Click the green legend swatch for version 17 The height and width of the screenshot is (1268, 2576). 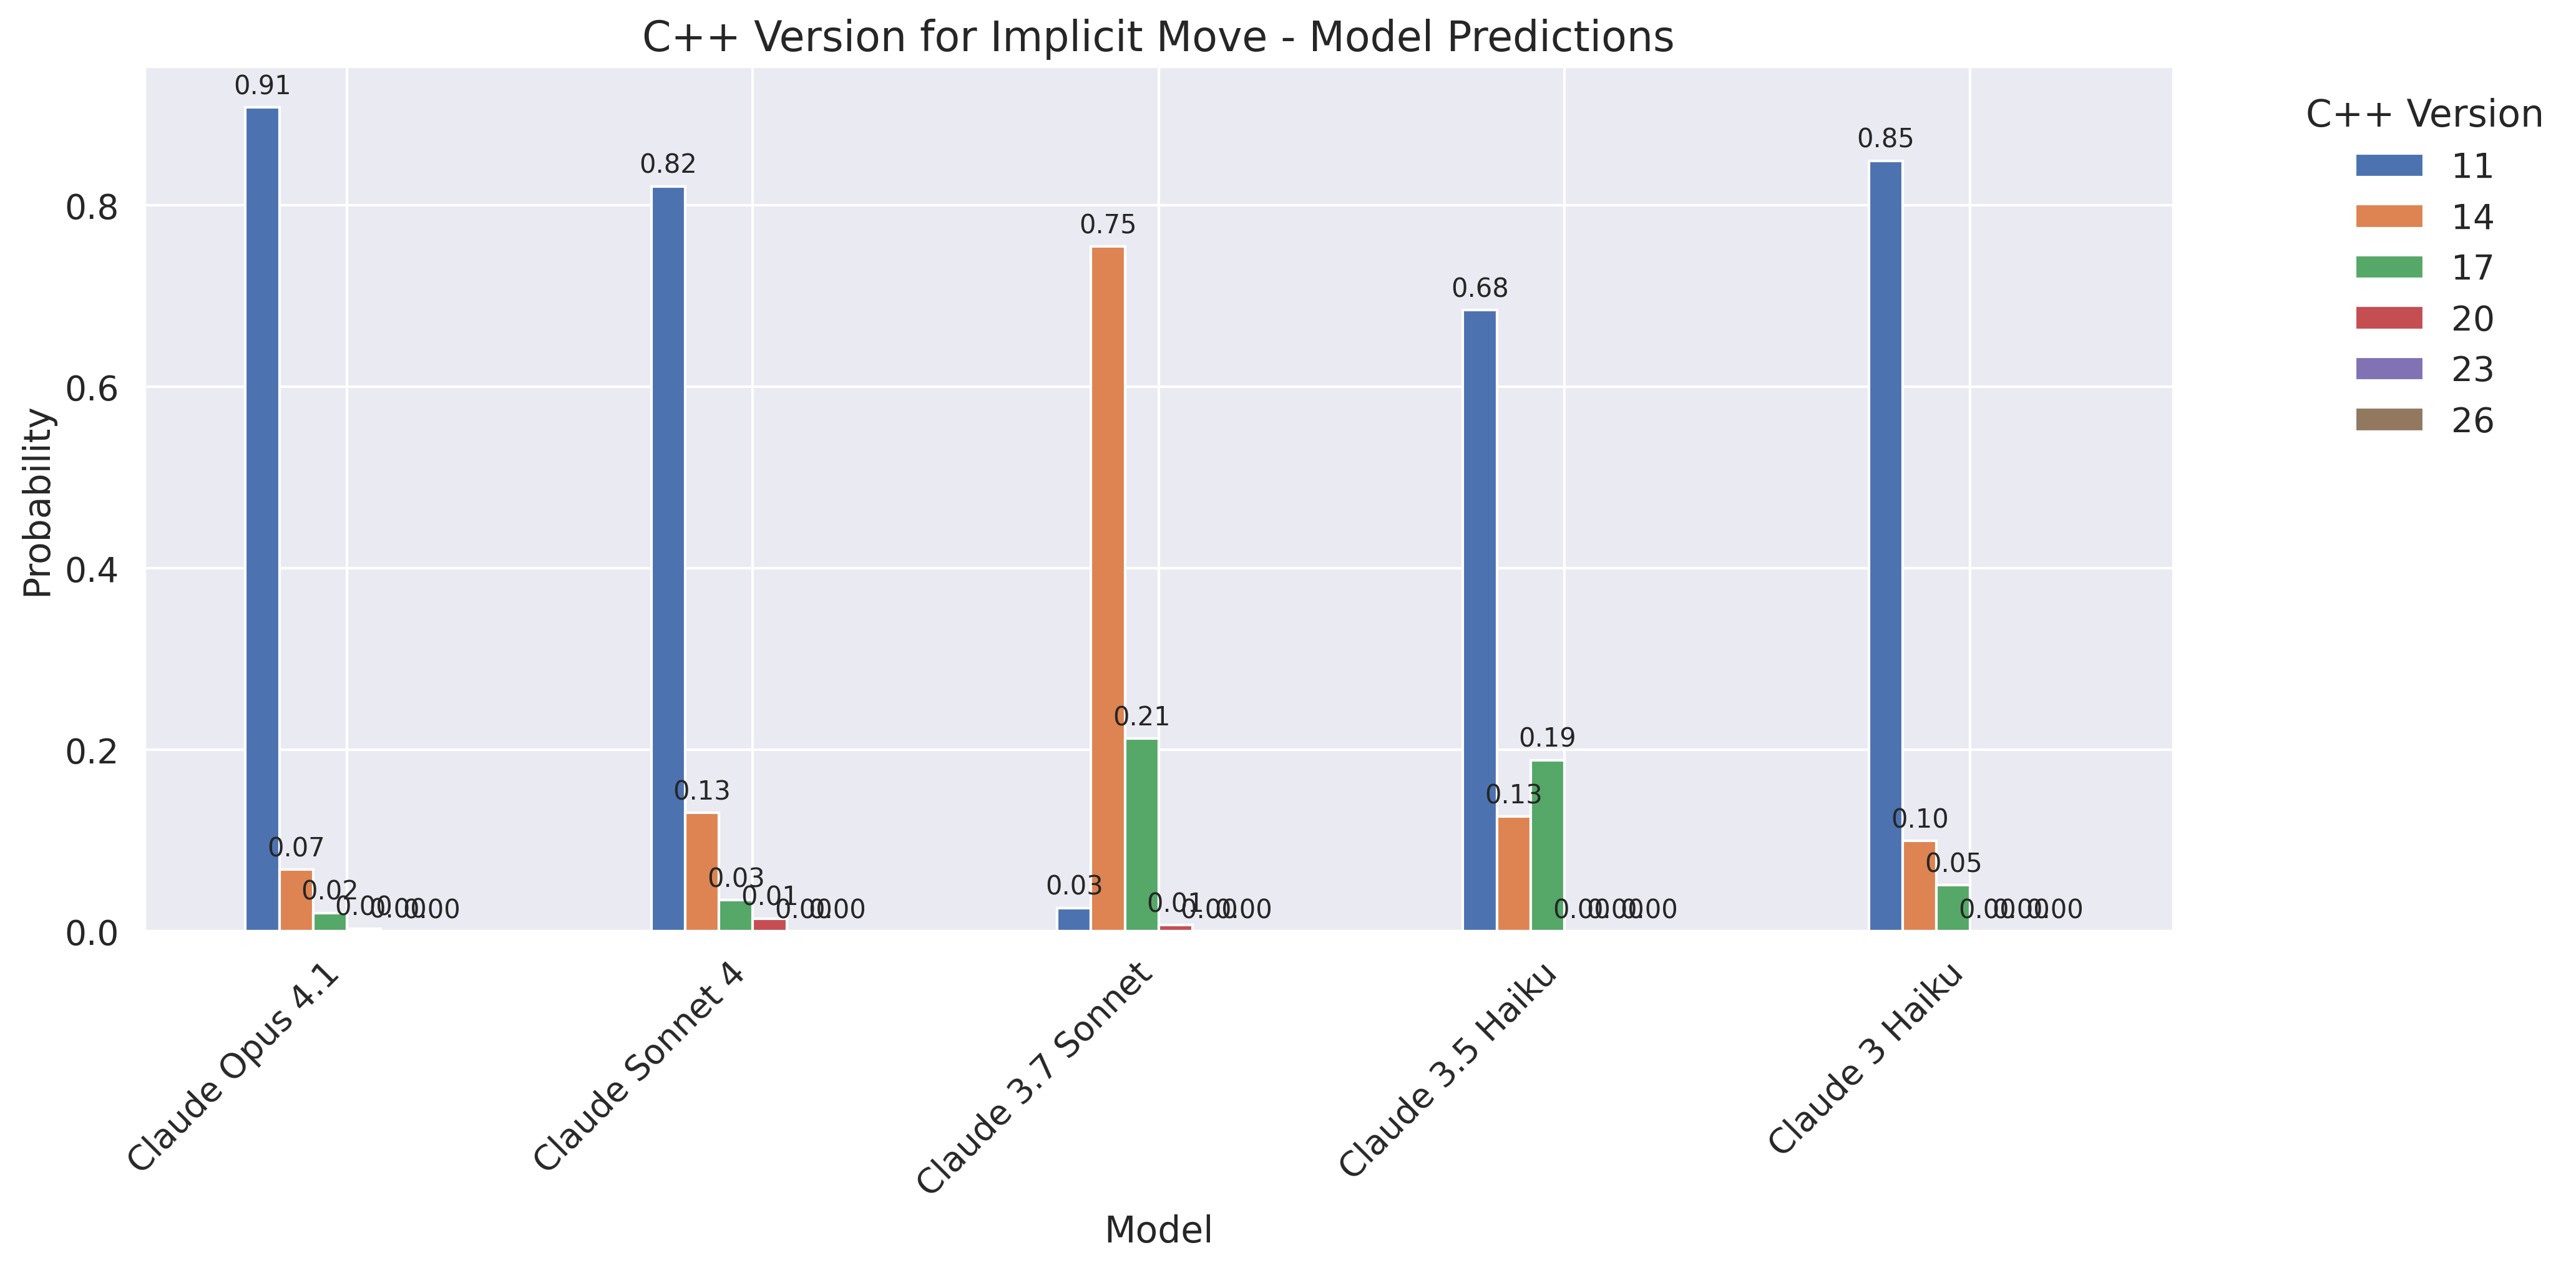(2388, 268)
